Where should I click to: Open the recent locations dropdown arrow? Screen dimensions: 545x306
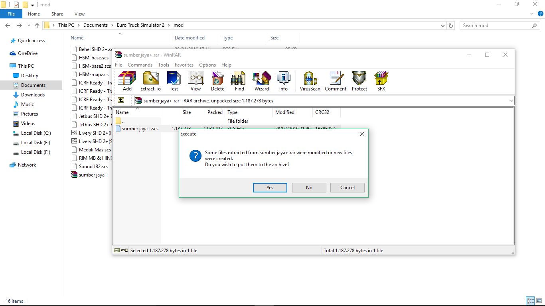coord(29,25)
